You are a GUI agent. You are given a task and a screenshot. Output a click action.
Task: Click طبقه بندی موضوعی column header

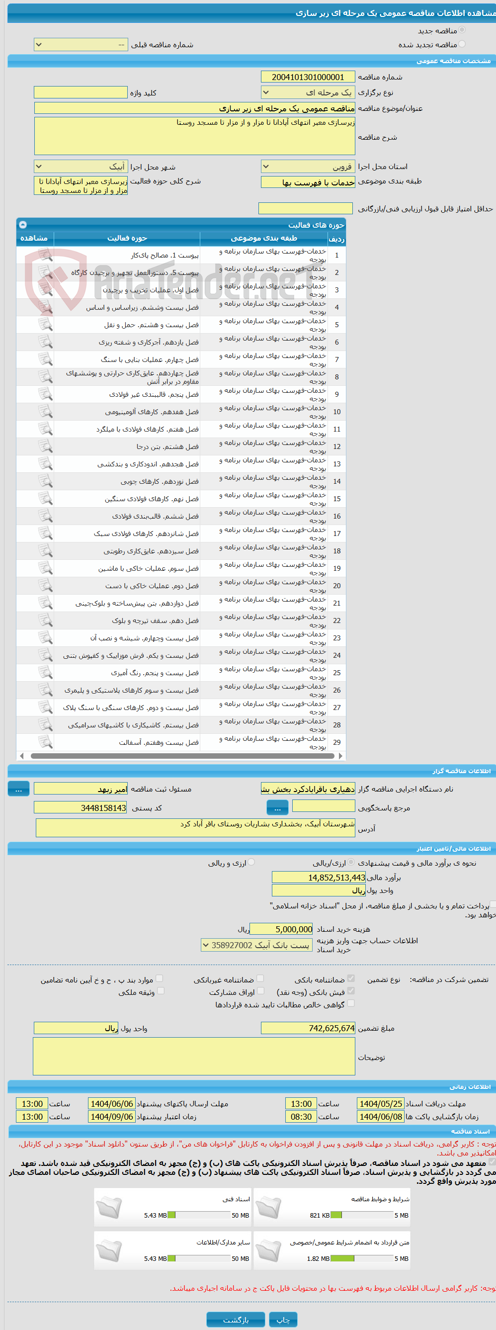(264, 238)
